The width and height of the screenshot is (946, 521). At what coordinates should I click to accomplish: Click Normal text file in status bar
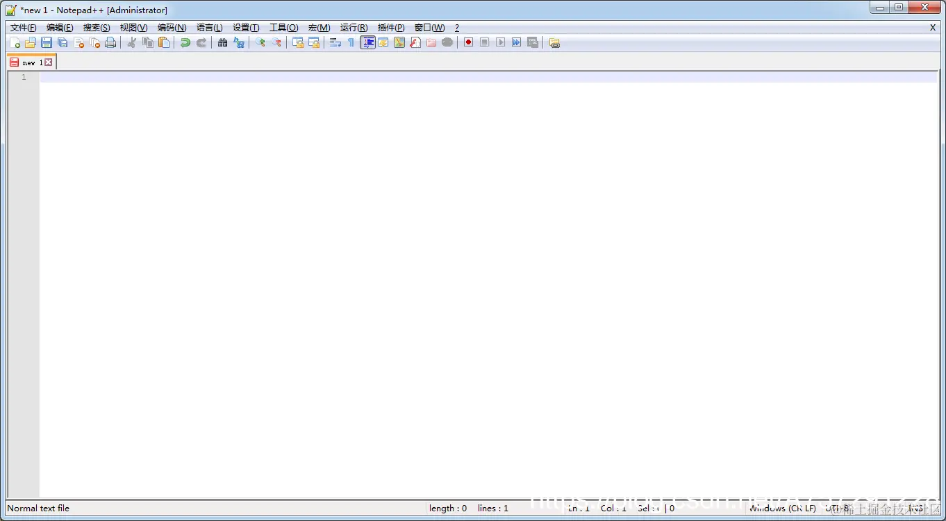[39, 509]
